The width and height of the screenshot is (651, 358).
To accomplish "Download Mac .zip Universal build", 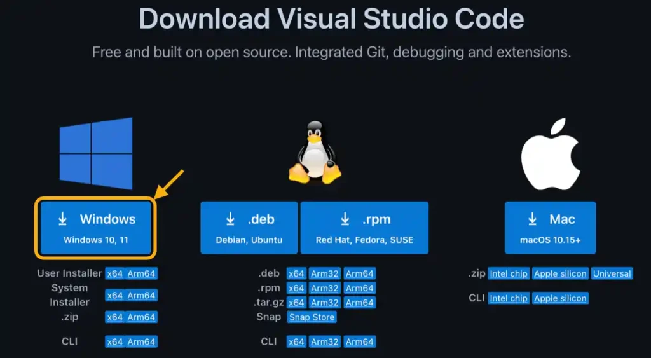I will click(x=612, y=273).
